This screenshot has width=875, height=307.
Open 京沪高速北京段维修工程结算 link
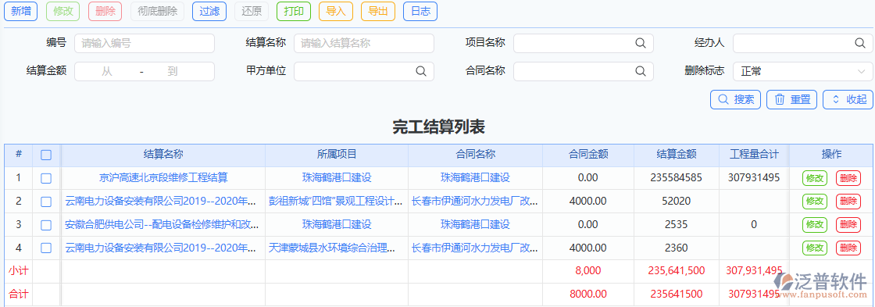point(163,178)
